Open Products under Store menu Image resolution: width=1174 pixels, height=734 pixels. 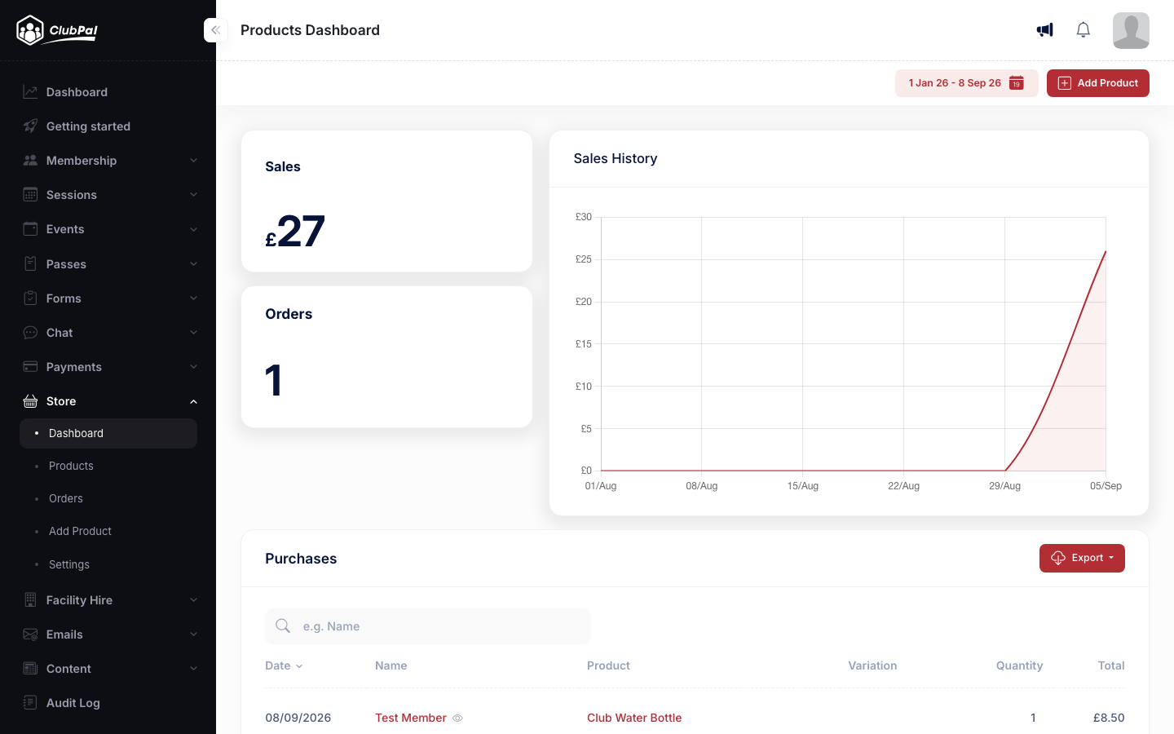pyautogui.click(x=71, y=466)
